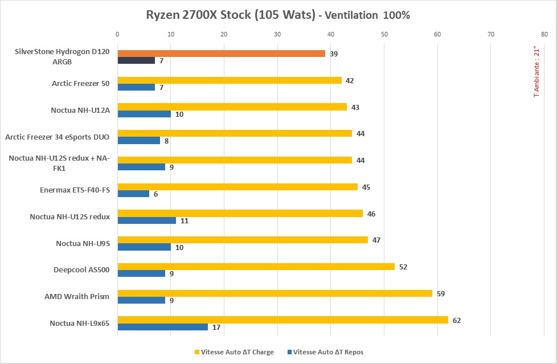The width and height of the screenshot is (557, 364).
Task: Select Enermax ETS-F40-FS blue repos bar
Action: 134,194
